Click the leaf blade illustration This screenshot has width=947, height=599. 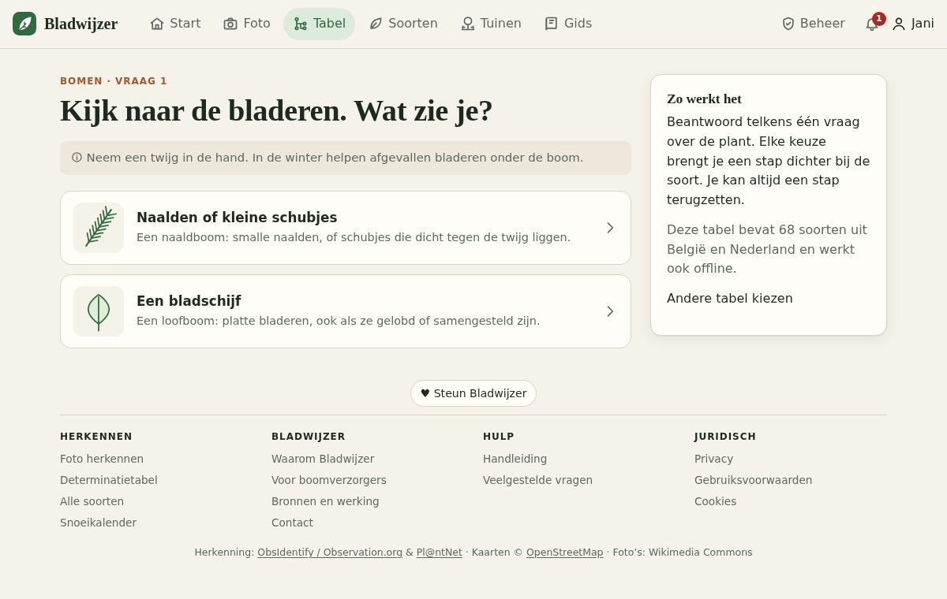point(99,311)
